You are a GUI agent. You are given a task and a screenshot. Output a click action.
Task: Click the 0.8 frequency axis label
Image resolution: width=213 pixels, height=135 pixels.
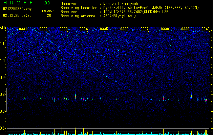coord(3,94)
